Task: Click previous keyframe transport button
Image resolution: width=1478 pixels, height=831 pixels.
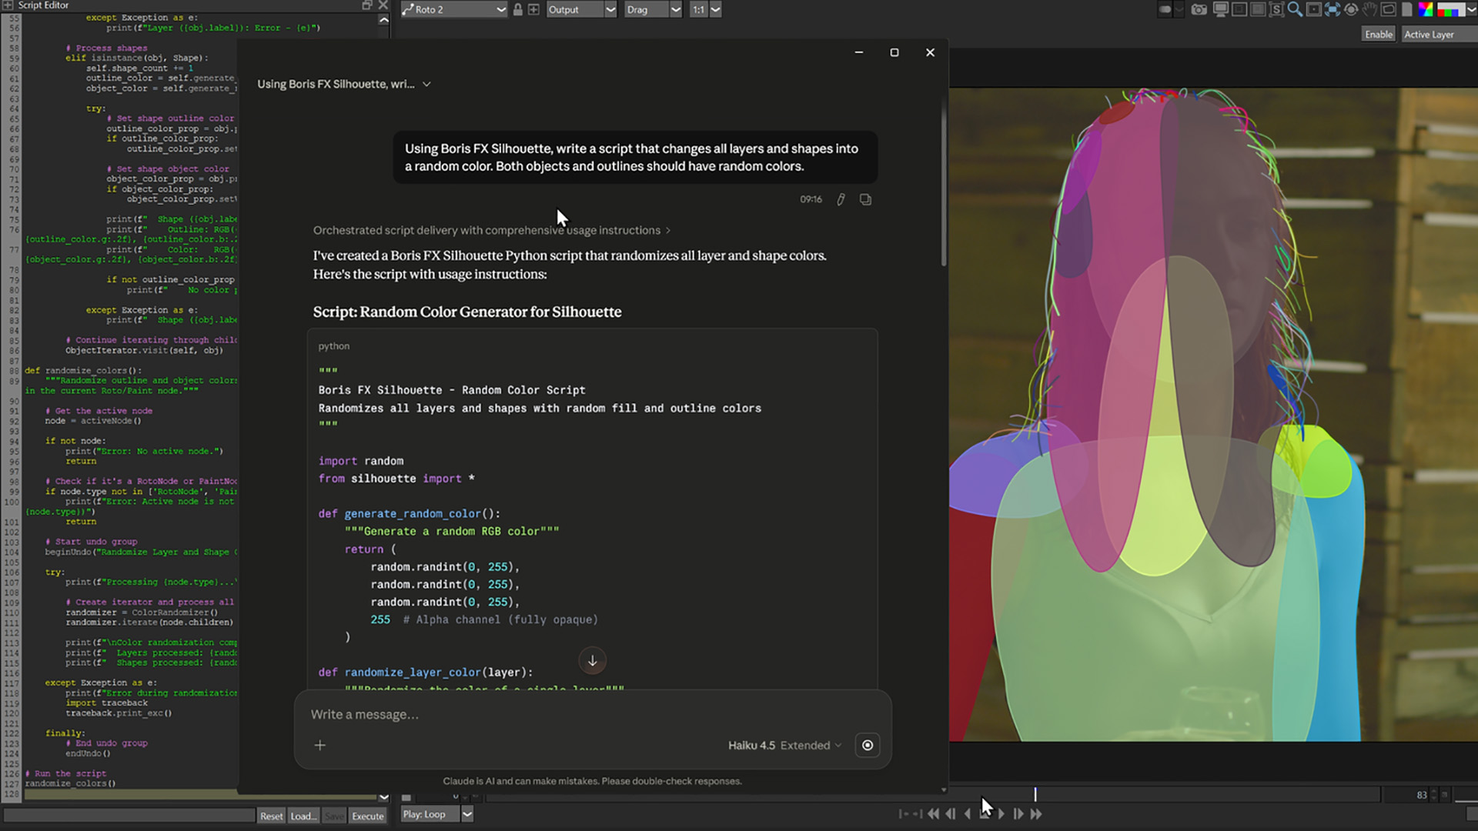Action: (951, 814)
